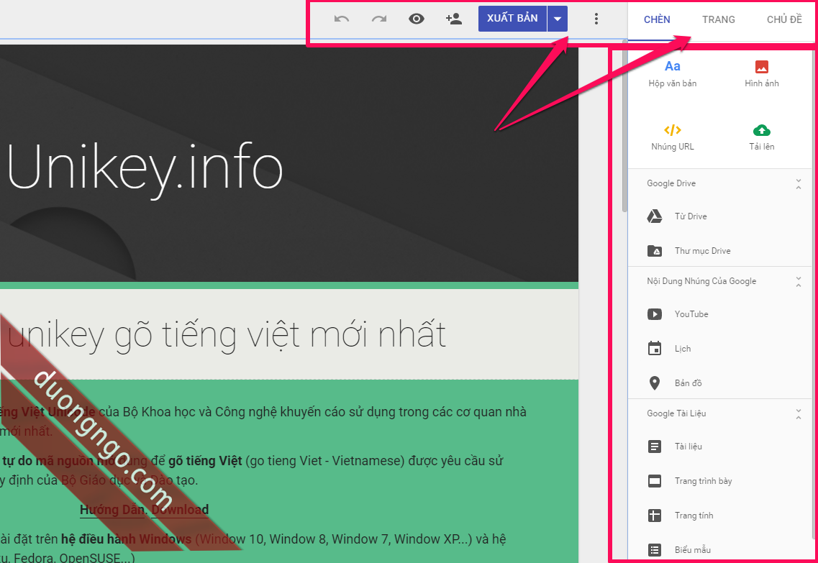This screenshot has height=563, width=818.
Task: Collapse the Google Drive section
Action: (798, 183)
